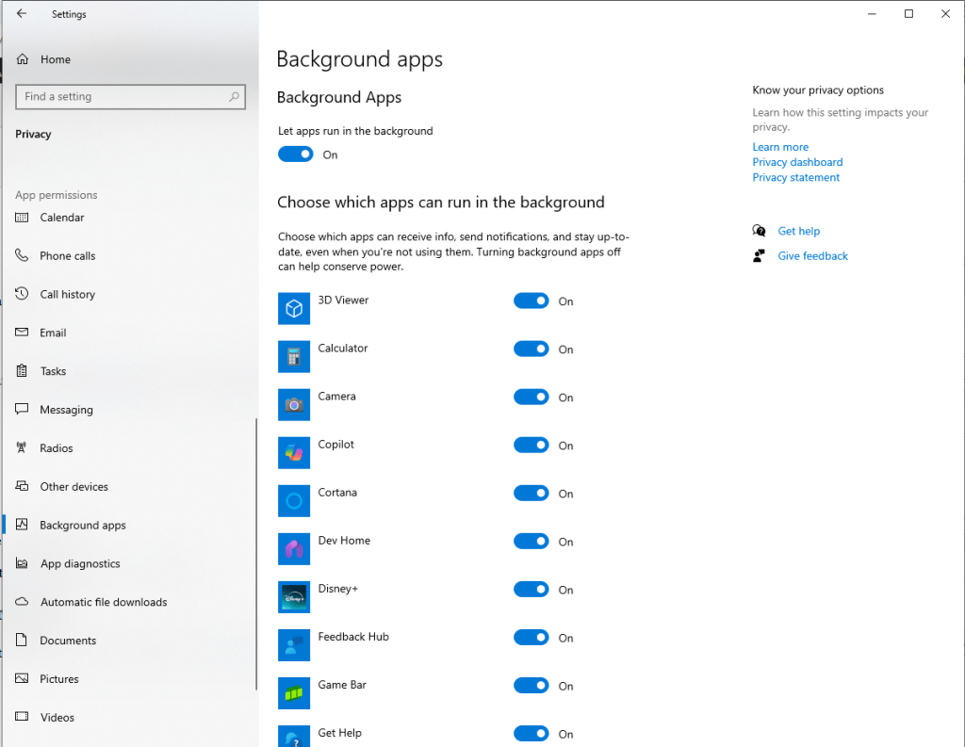Click the Camera app icon

click(x=294, y=404)
